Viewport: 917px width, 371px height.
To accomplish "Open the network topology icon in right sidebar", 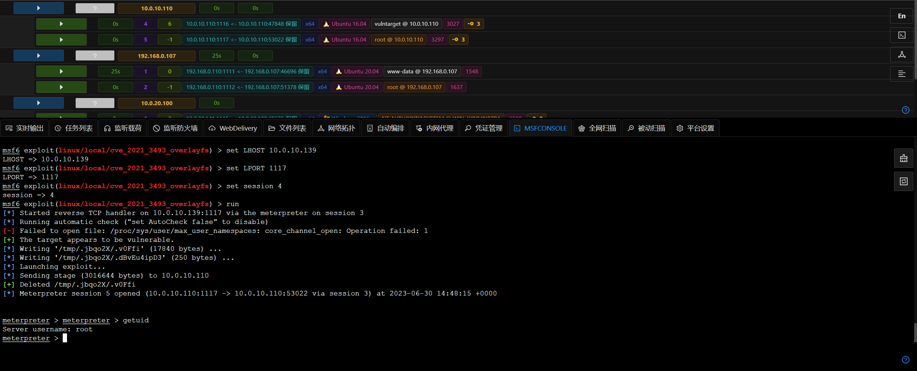I will click(x=901, y=55).
